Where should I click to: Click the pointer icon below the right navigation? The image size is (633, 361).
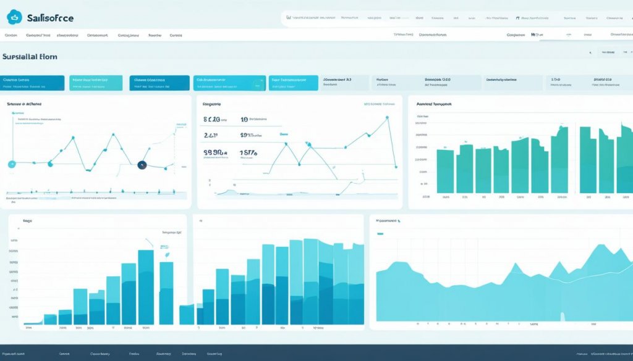[590, 54]
